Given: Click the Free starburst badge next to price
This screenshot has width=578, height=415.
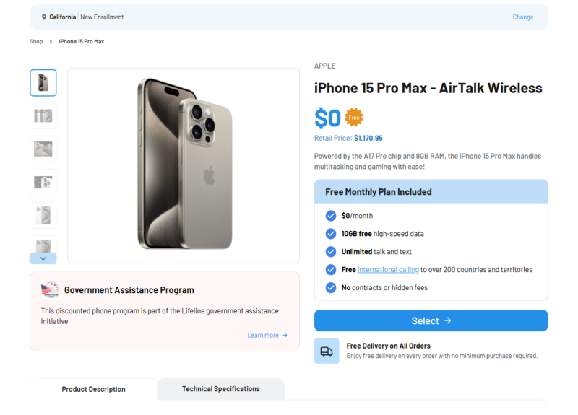Looking at the screenshot, I should 353,117.
